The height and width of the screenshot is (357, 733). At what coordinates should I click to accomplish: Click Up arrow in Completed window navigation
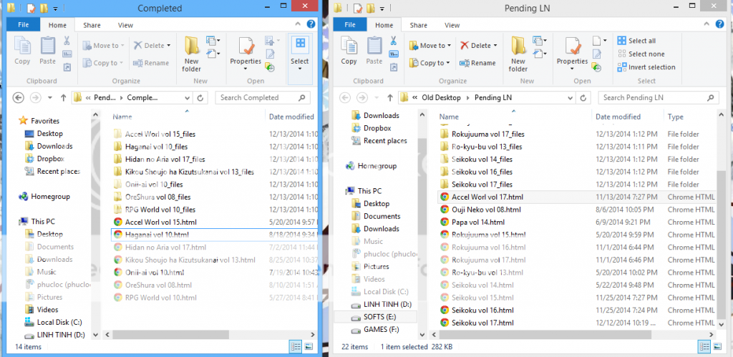[63, 97]
